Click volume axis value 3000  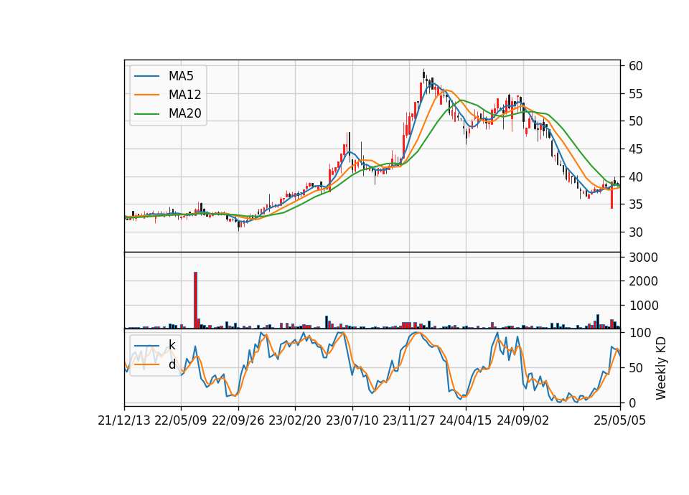pyautogui.click(x=644, y=258)
